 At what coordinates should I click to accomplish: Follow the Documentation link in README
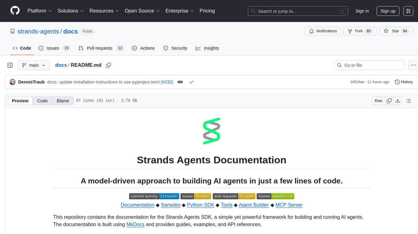(x=137, y=205)
